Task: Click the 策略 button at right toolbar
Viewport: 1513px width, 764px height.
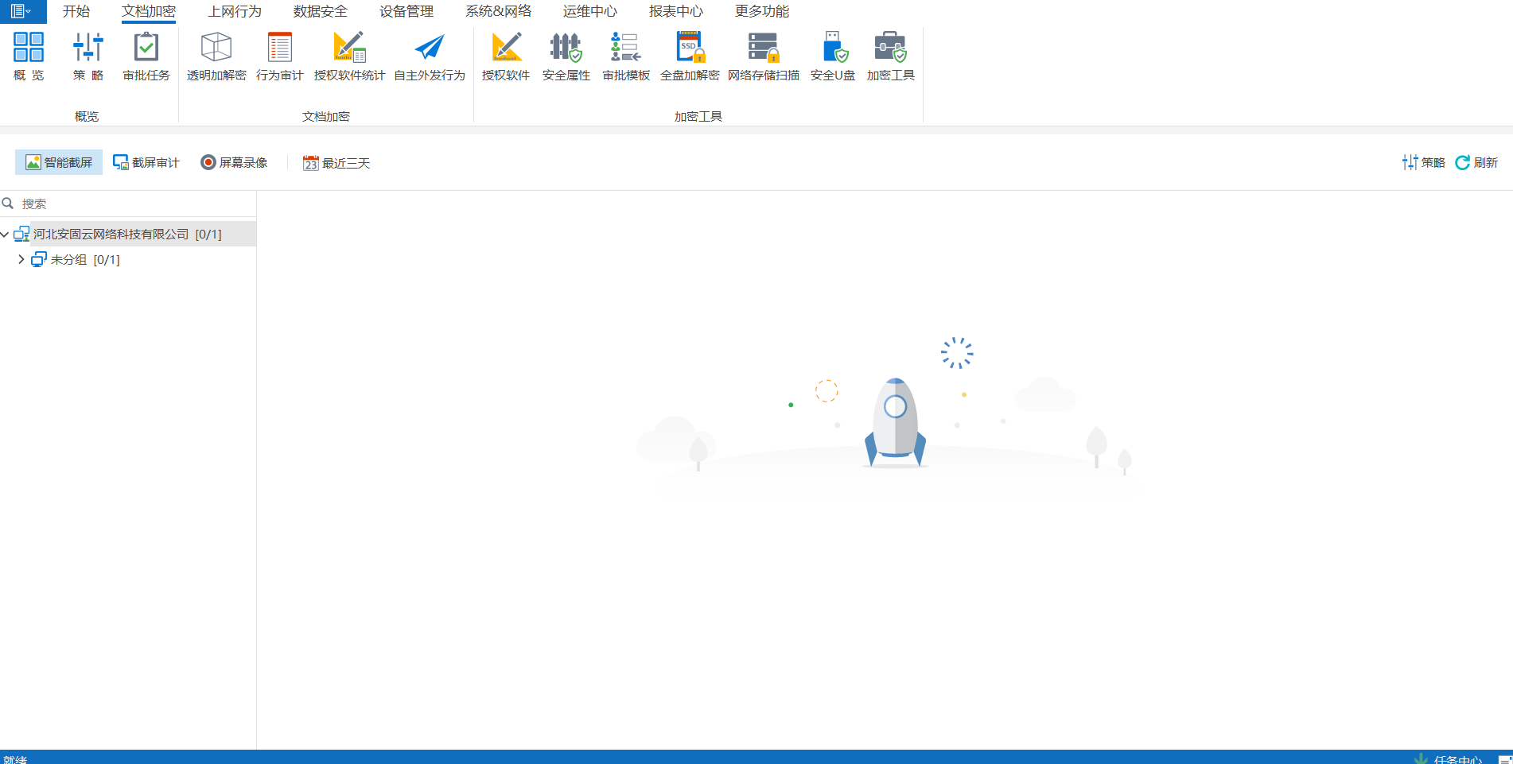Action: (x=1423, y=162)
